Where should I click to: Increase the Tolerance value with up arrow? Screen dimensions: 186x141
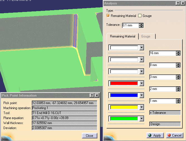pos(141,24)
